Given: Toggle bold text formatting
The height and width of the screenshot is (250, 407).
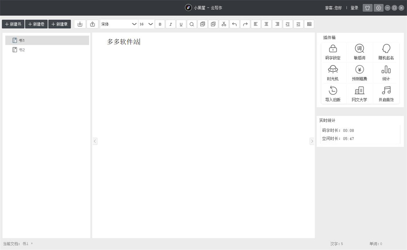Looking at the screenshot, I should (x=160, y=24).
